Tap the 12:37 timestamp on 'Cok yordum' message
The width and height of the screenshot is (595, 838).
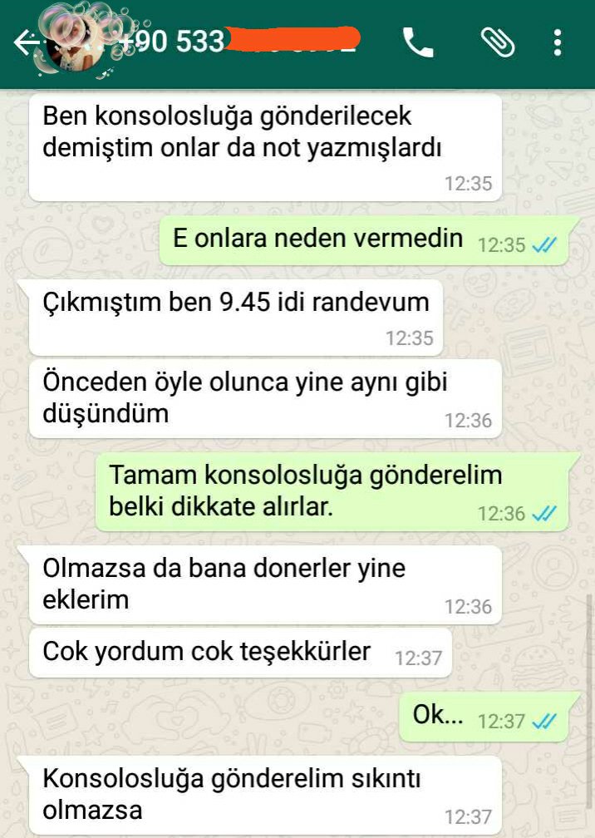pyautogui.click(x=418, y=658)
